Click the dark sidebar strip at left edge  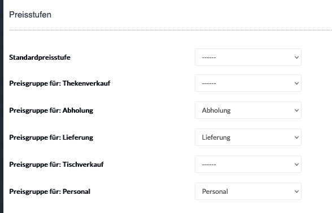(2, 106)
